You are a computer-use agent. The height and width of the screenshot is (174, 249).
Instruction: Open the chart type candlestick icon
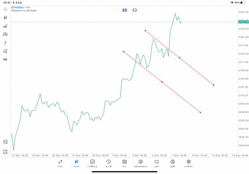[x=5, y=18]
